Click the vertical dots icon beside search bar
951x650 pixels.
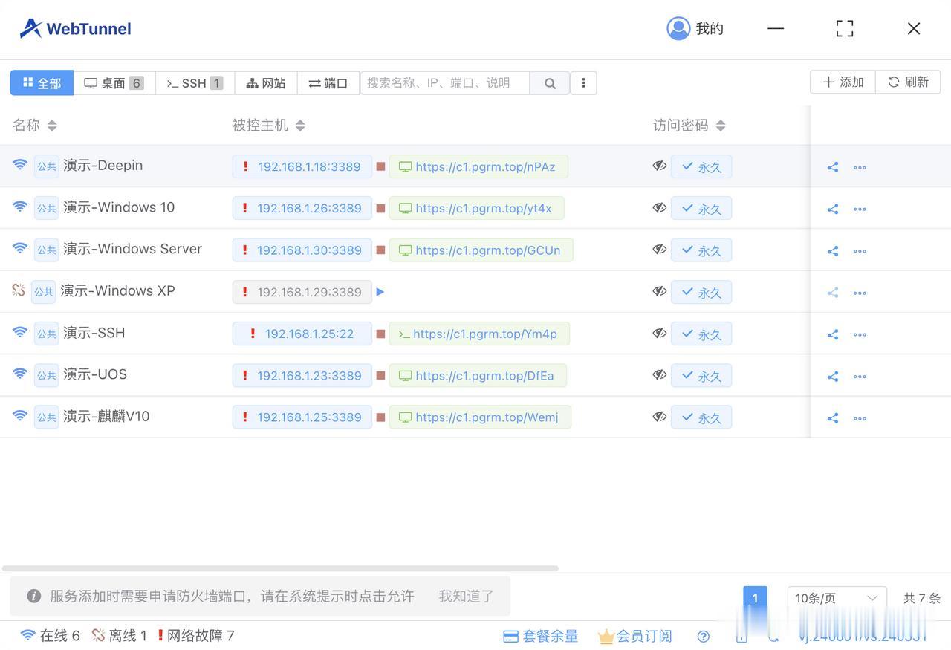point(584,82)
